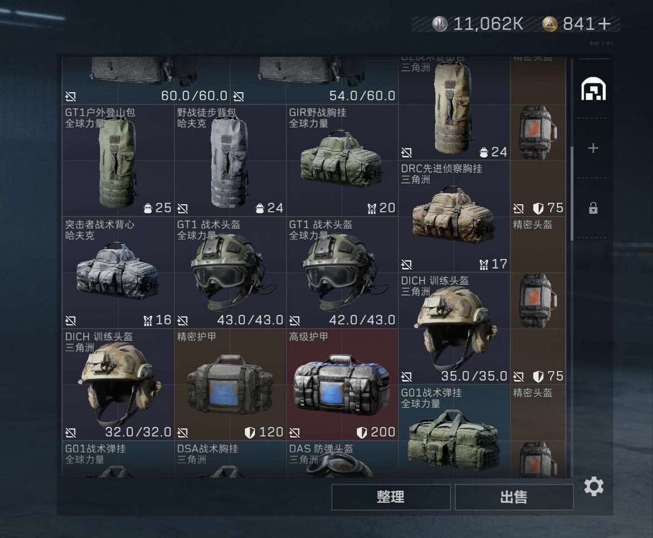The height and width of the screenshot is (538, 653).
Task: Select GT1 战术头盔 with 42.0/43.0 durability
Action: [342, 272]
